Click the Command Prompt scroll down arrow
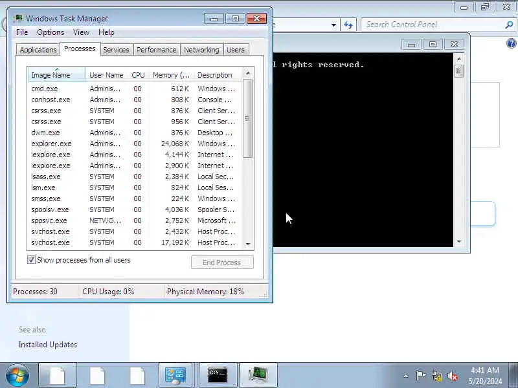The height and width of the screenshot is (388, 518). pos(459,241)
